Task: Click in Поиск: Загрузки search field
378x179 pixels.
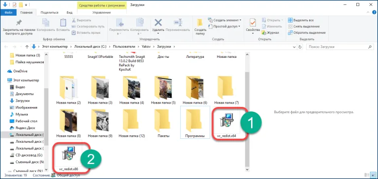Action: pos(340,47)
